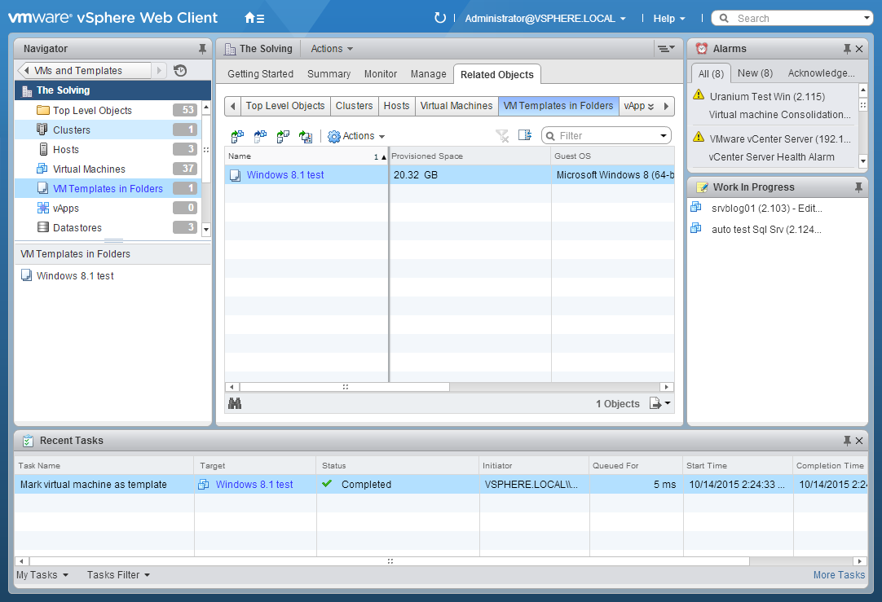Screen dimensions: 882x602
Task: Click the forward arrow after VMs and Templates
Action: coord(159,70)
